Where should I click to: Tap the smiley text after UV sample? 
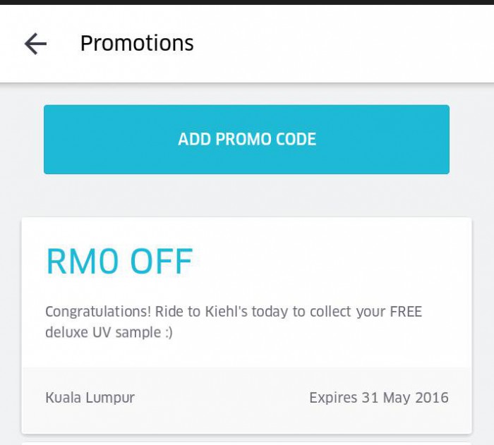[x=169, y=333]
